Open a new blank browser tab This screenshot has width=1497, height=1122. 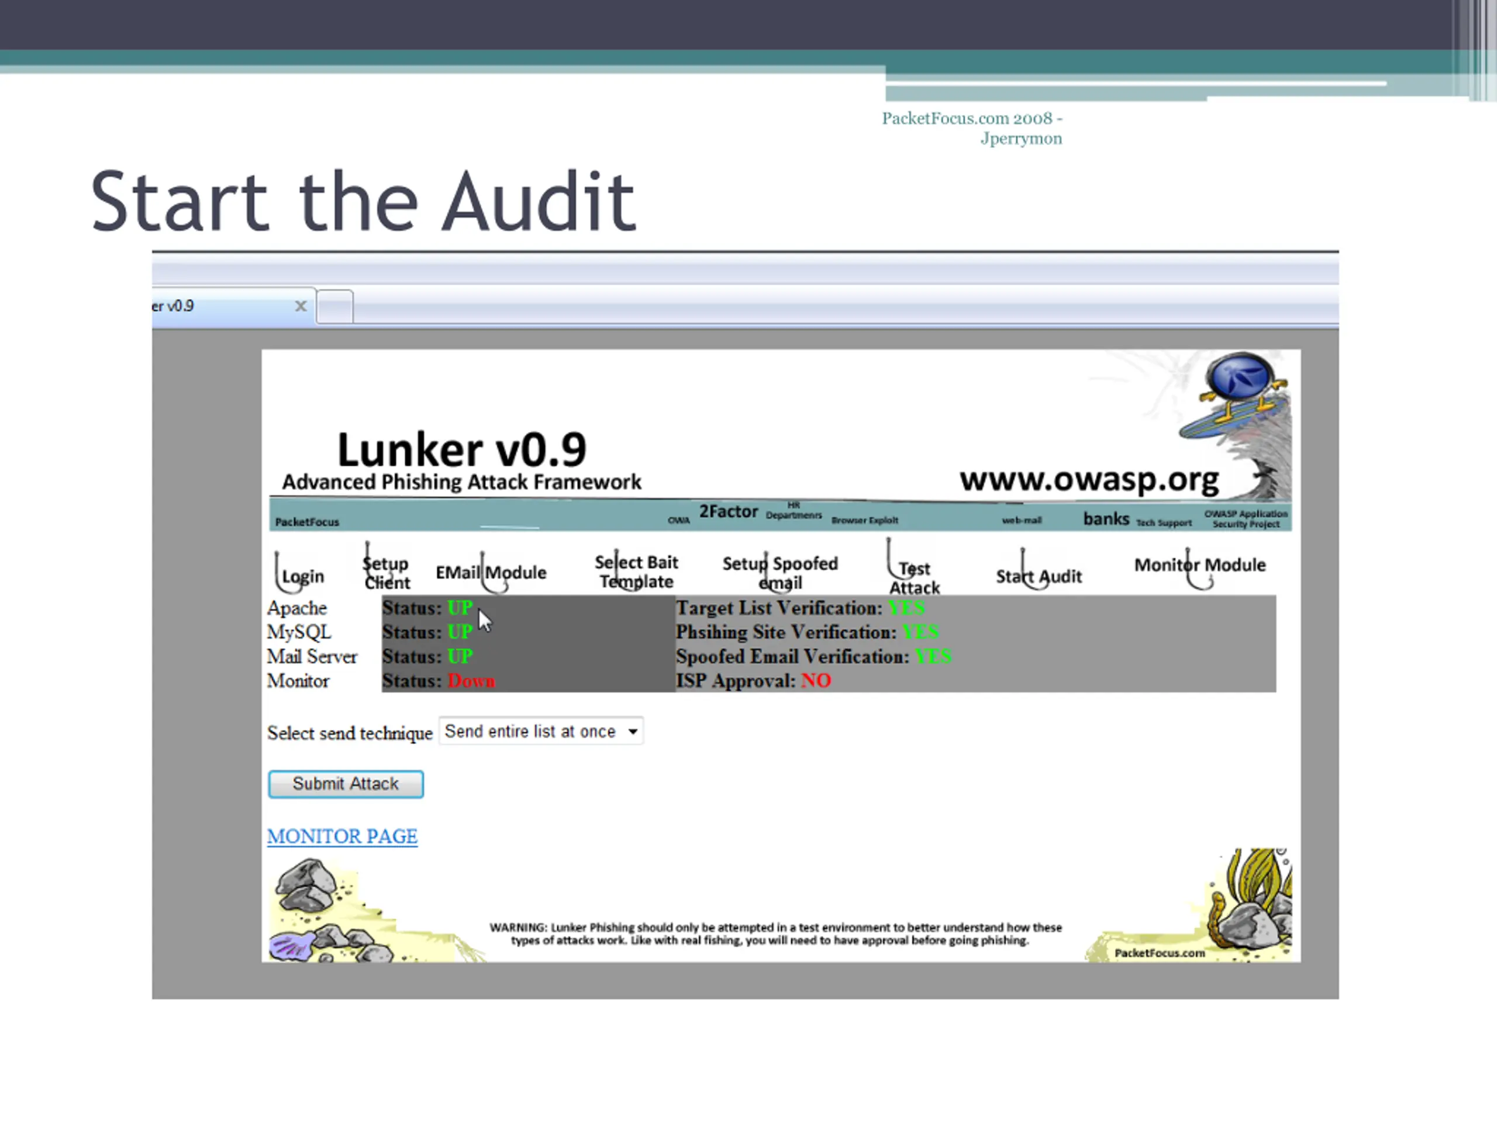tap(334, 306)
